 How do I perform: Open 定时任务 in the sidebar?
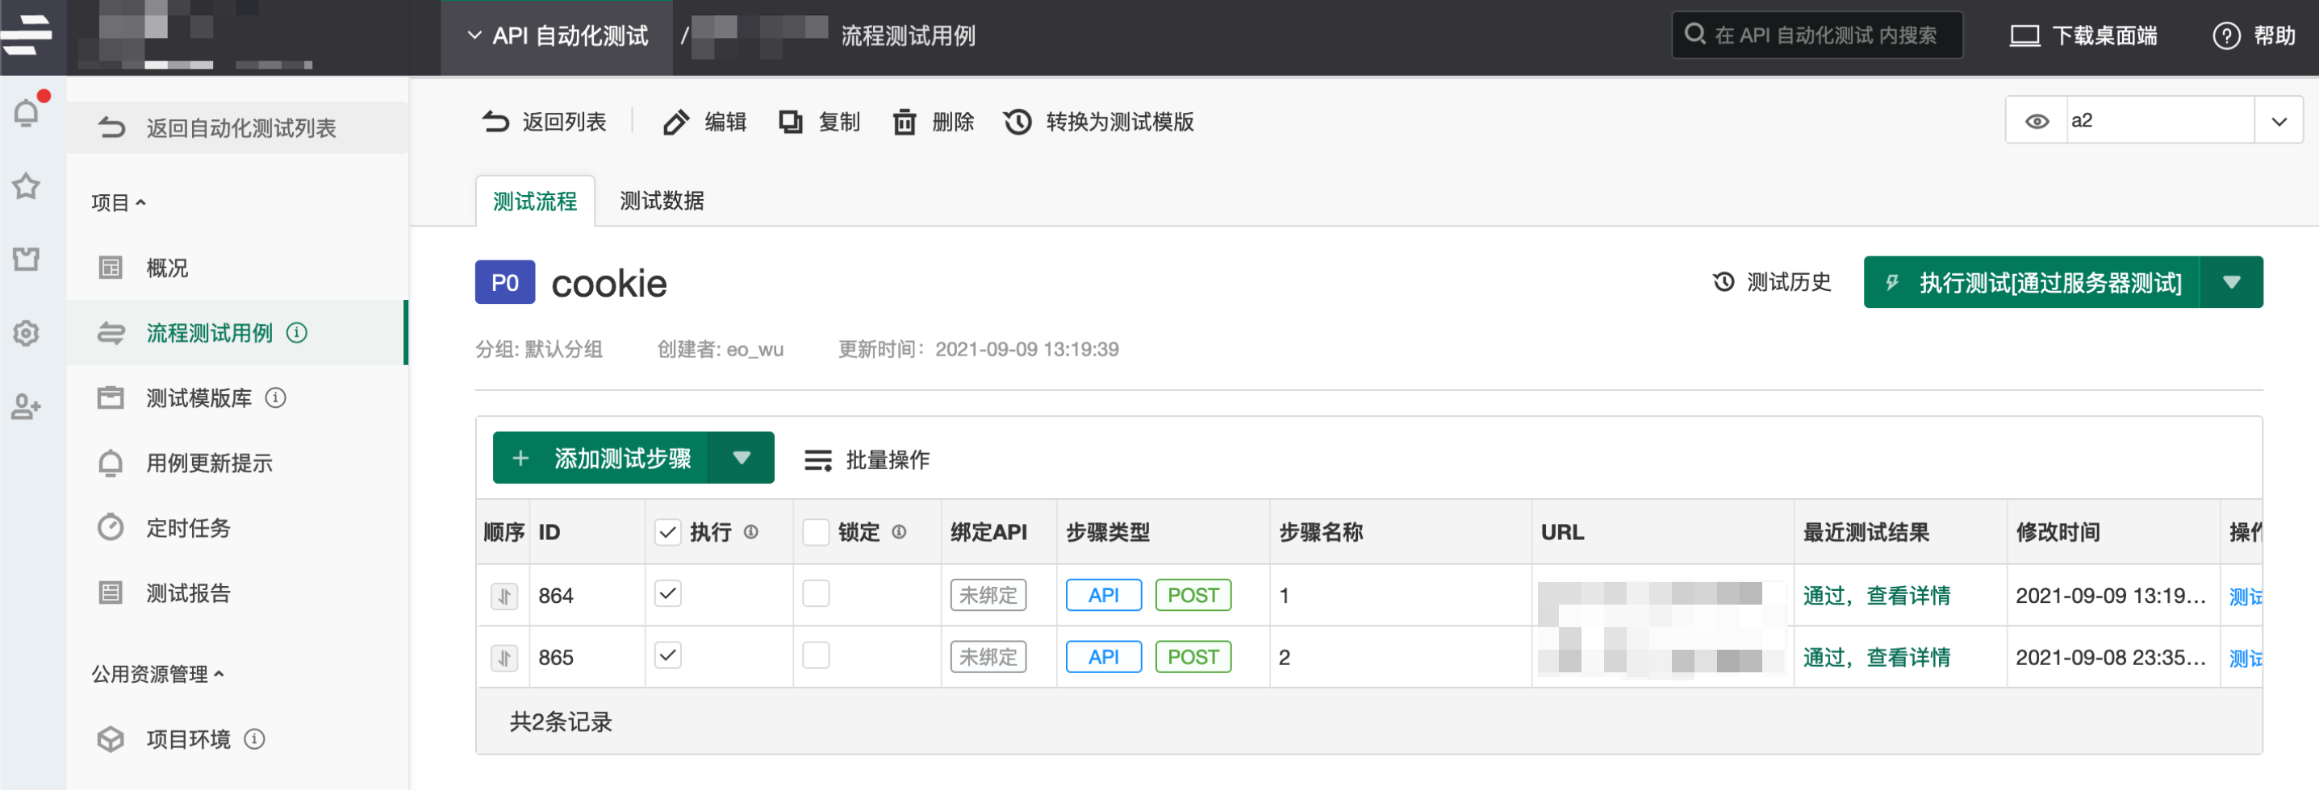[188, 528]
